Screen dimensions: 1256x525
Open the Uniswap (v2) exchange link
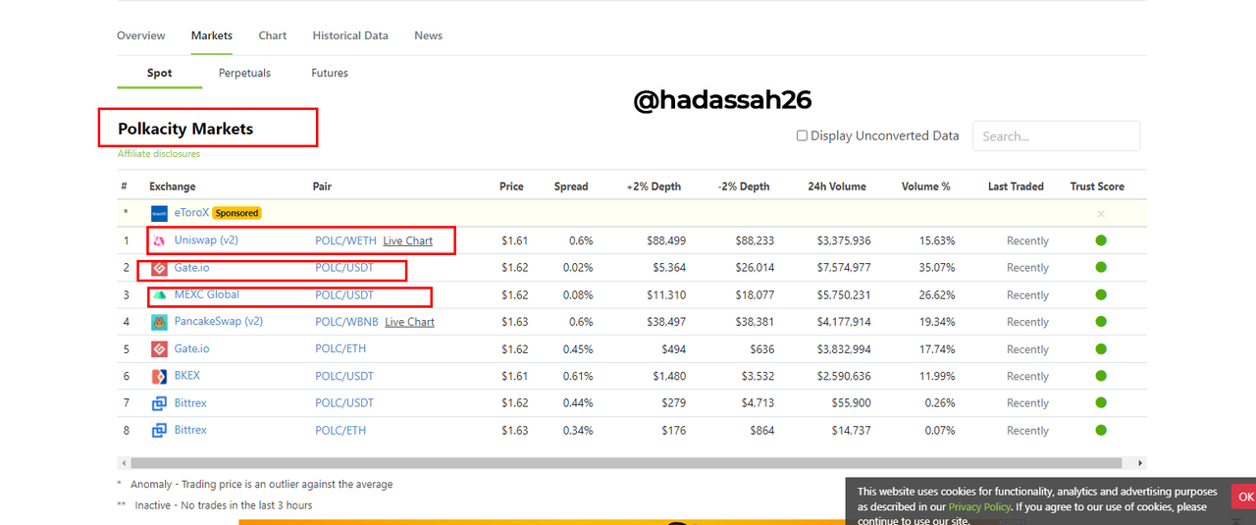[x=207, y=240]
